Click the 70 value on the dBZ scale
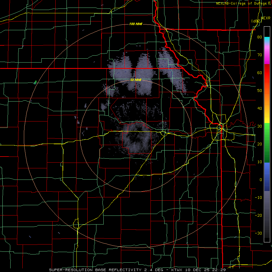Image resolution: width=272 pixels, height=272 pixels. tap(260, 55)
